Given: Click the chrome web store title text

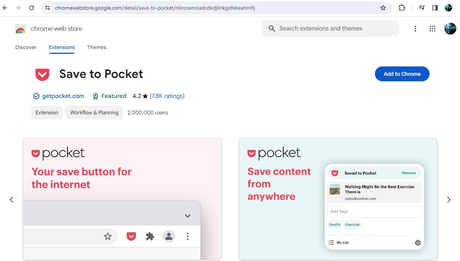Looking at the screenshot, I should point(56,29).
